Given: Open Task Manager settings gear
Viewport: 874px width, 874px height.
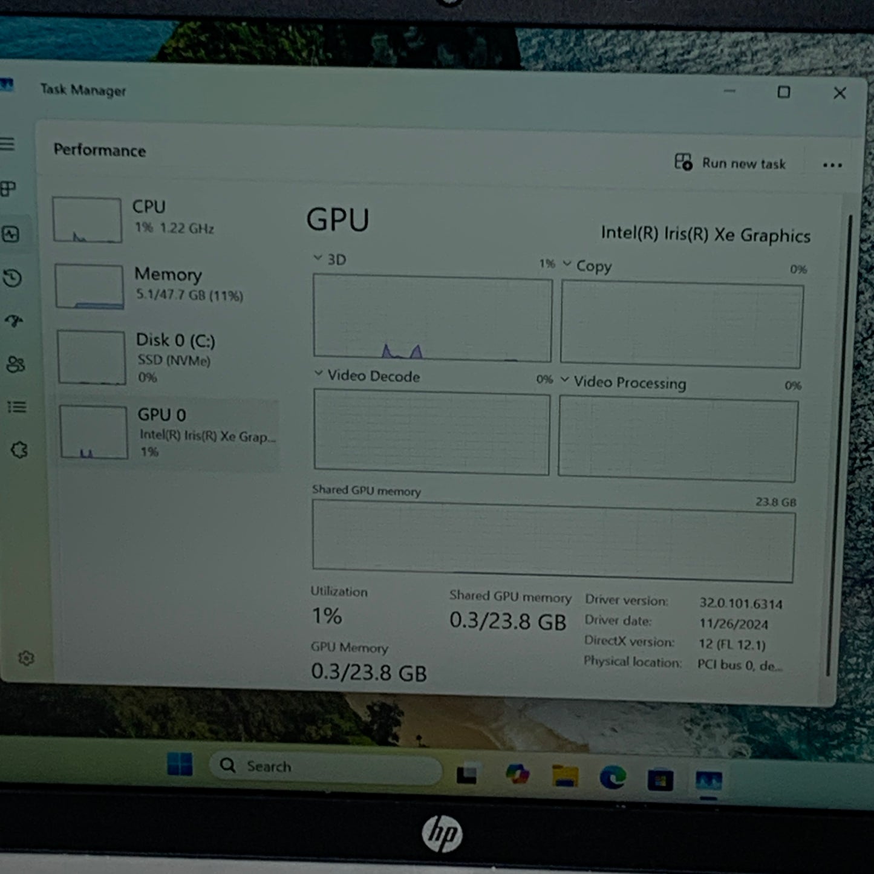Looking at the screenshot, I should 26,657.
